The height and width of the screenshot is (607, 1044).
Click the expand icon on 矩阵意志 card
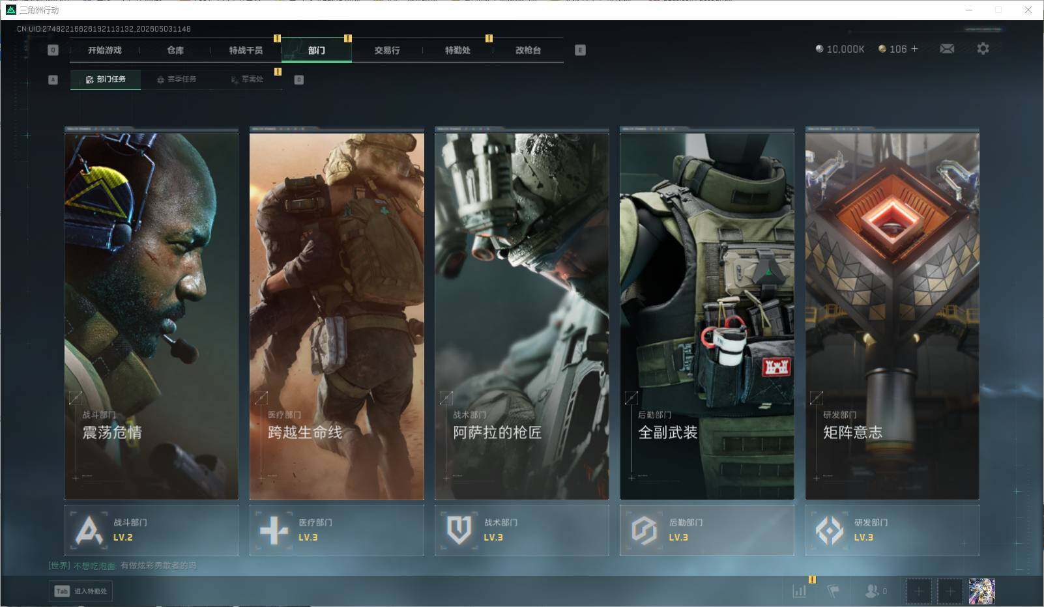click(x=816, y=397)
